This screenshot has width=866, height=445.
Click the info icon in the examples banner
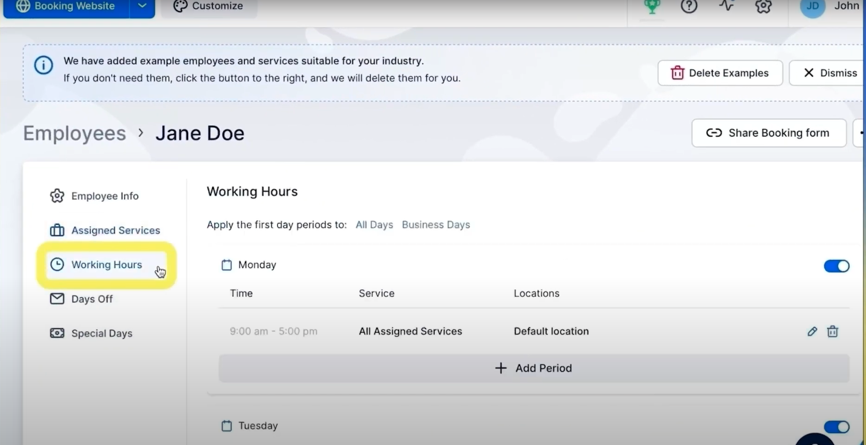coord(43,65)
